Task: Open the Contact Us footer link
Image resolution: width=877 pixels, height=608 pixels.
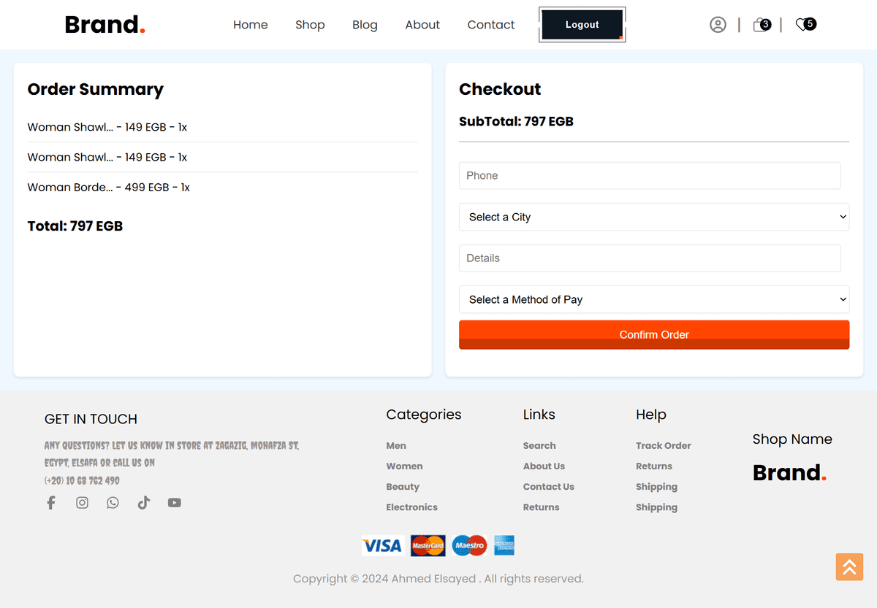Action: 548,486
